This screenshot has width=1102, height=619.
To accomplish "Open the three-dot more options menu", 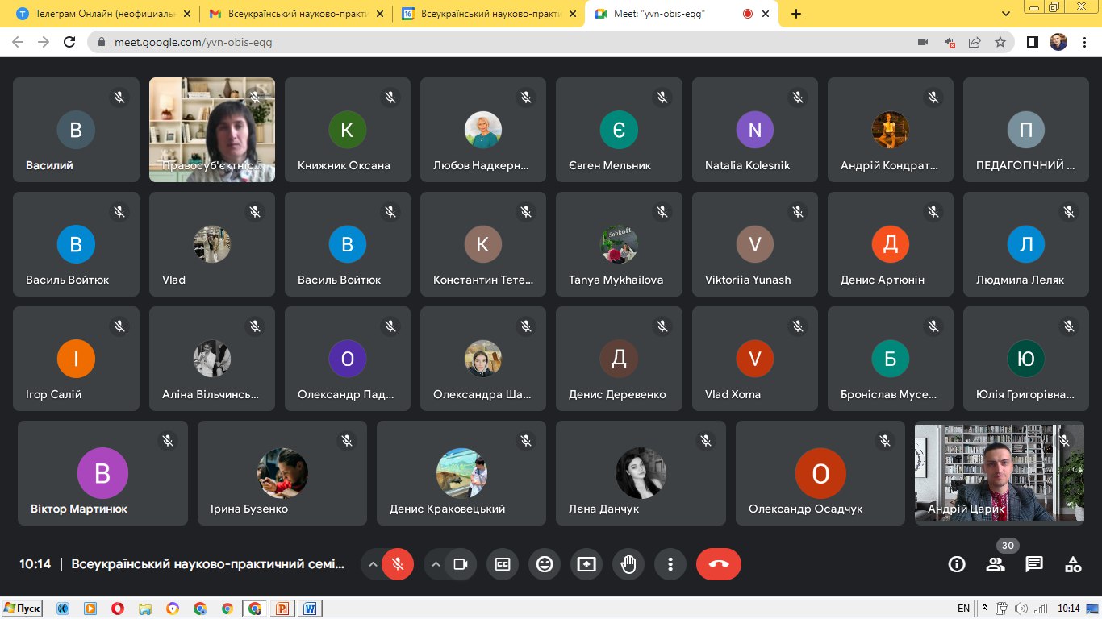I will [670, 564].
